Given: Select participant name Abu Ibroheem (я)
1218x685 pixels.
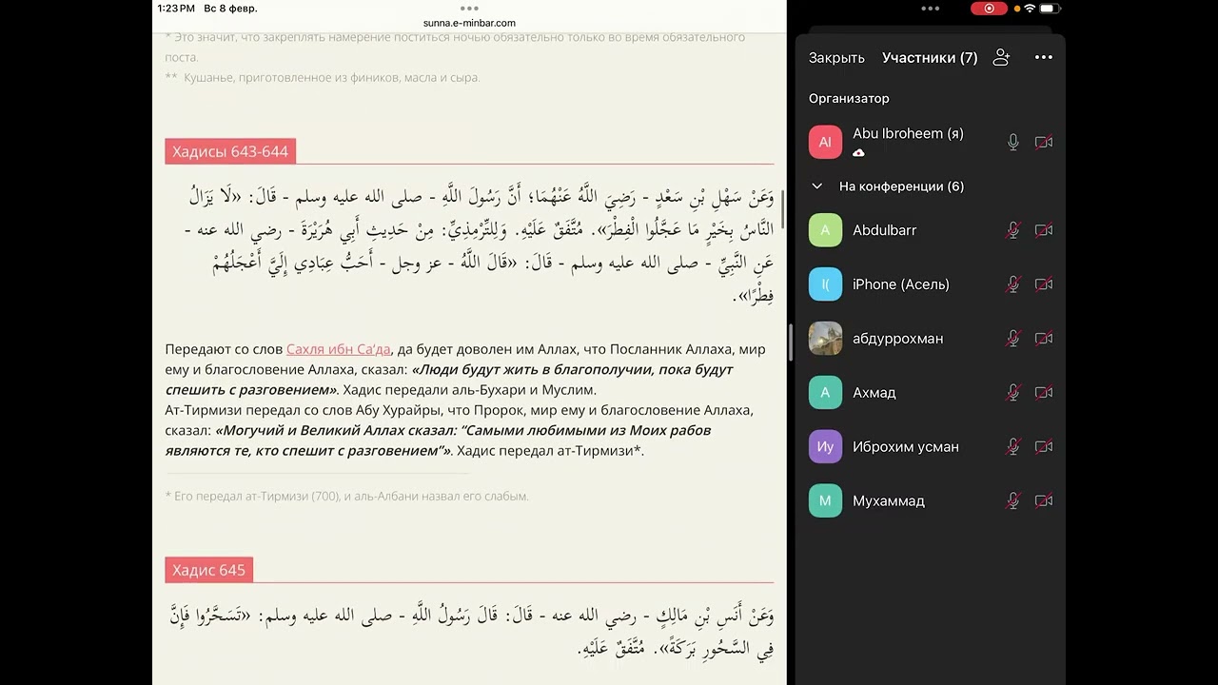Looking at the screenshot, I should coord(908,134).
